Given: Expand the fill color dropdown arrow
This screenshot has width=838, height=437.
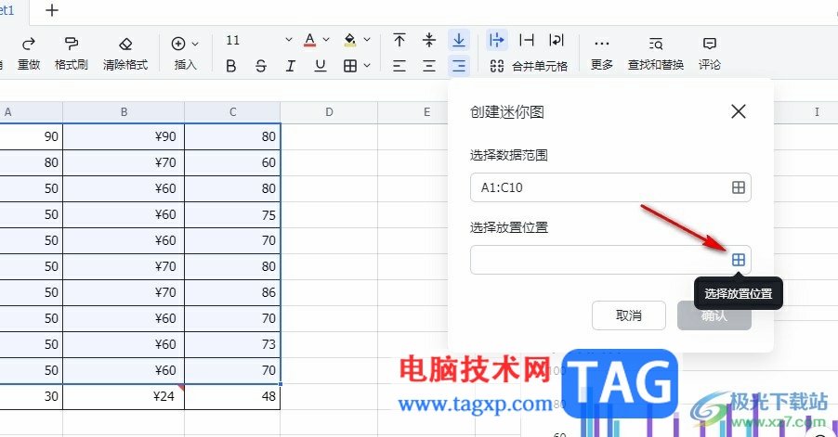Looking at the screenshot, I should 367,40.
